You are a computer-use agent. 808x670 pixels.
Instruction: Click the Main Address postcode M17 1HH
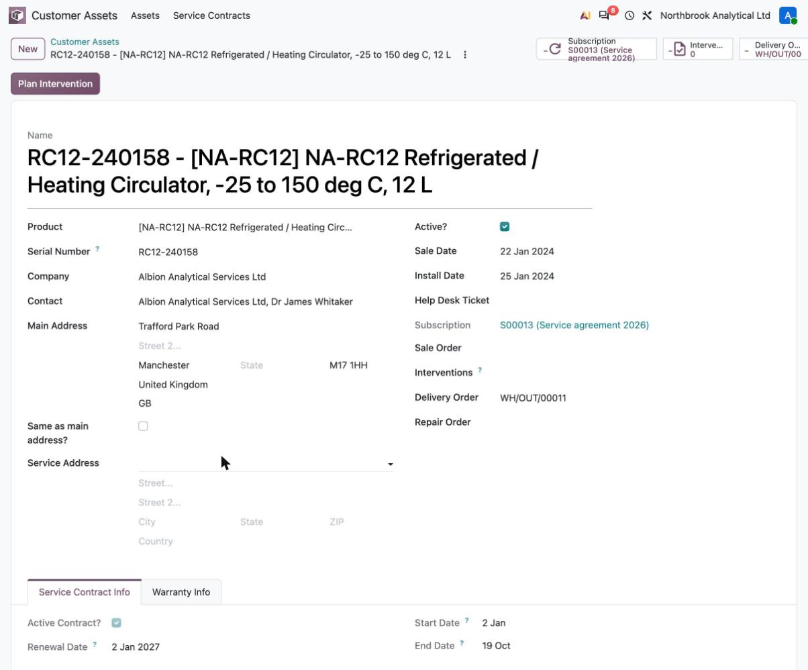click(x=348, y=365)
